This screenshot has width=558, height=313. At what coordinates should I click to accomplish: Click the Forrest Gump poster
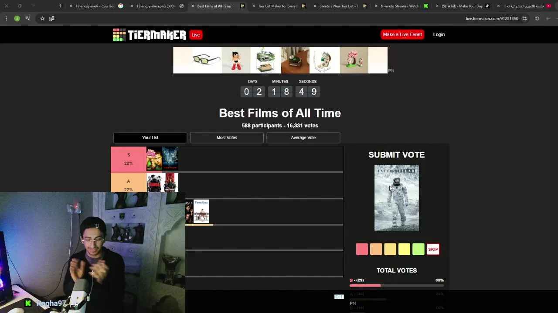click(x=201, y=211)
